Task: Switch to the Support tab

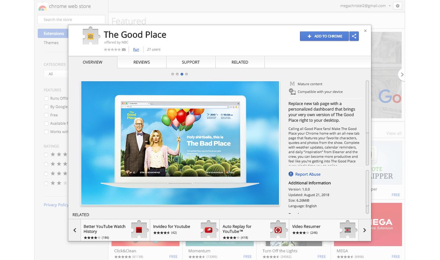Action: [191, 62]
